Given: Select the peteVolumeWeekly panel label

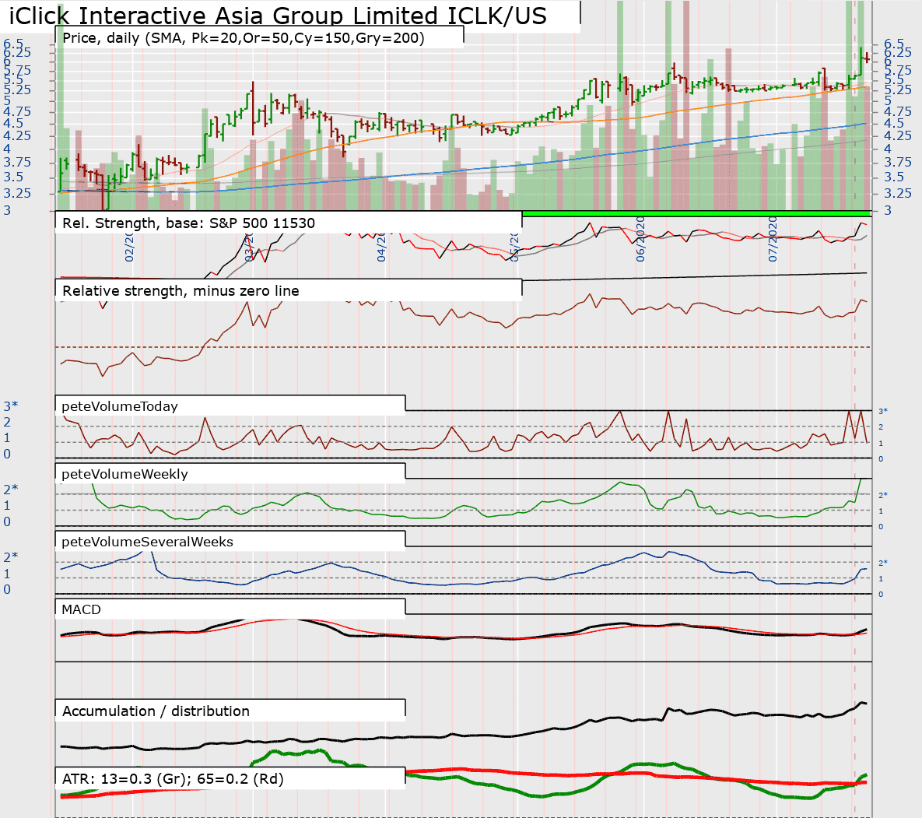Looking at the screenshot, I should pyautogui.click(x=124, y=474).
